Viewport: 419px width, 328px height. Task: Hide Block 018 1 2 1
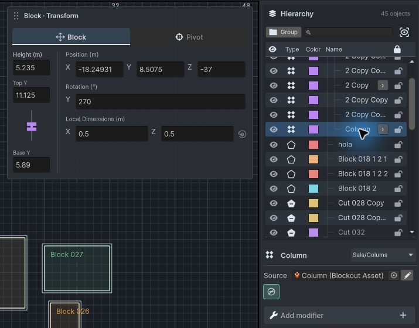pyautogui.click(x=273, y=159)
